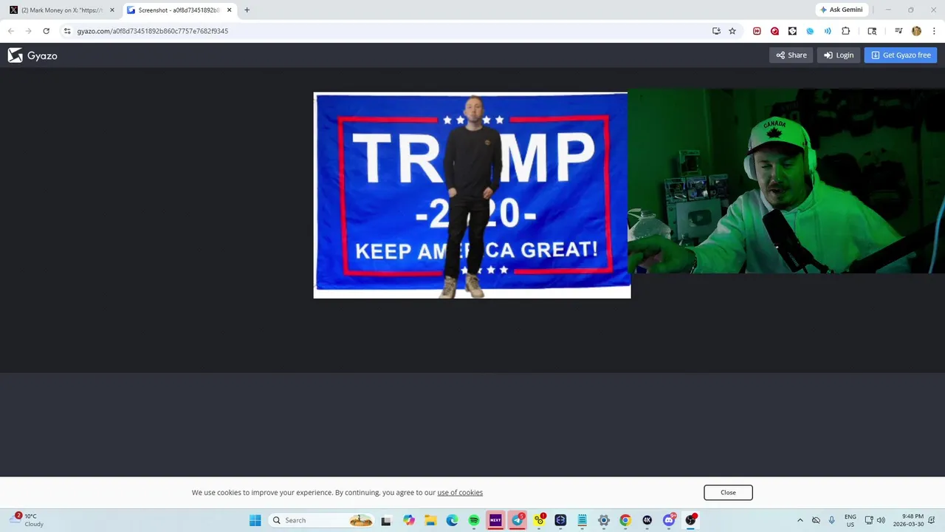Reload the current page
Viewport: 945px width, 532px height.
click(46, 31)
